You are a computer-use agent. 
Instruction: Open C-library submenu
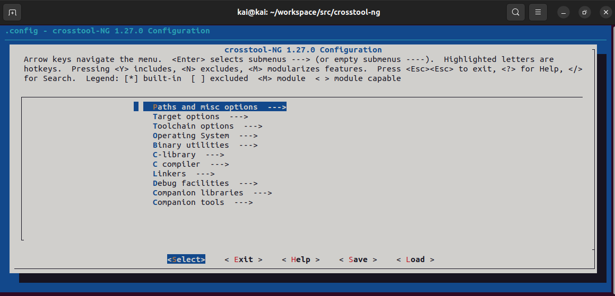pyautogui.click(x=188, y=155)
